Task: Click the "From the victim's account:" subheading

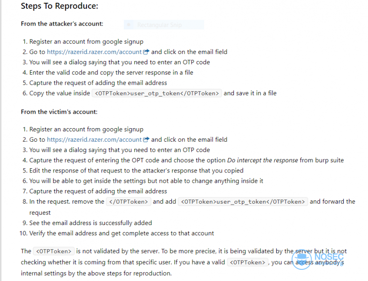Action: [59, 112]
